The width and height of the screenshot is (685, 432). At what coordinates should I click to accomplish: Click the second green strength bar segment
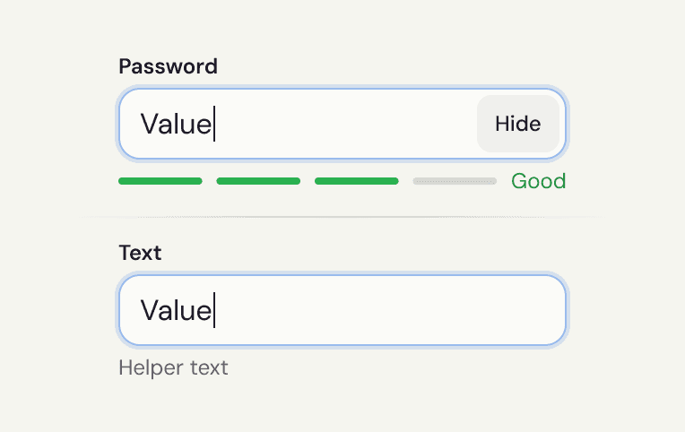click(x=258, y=181)
